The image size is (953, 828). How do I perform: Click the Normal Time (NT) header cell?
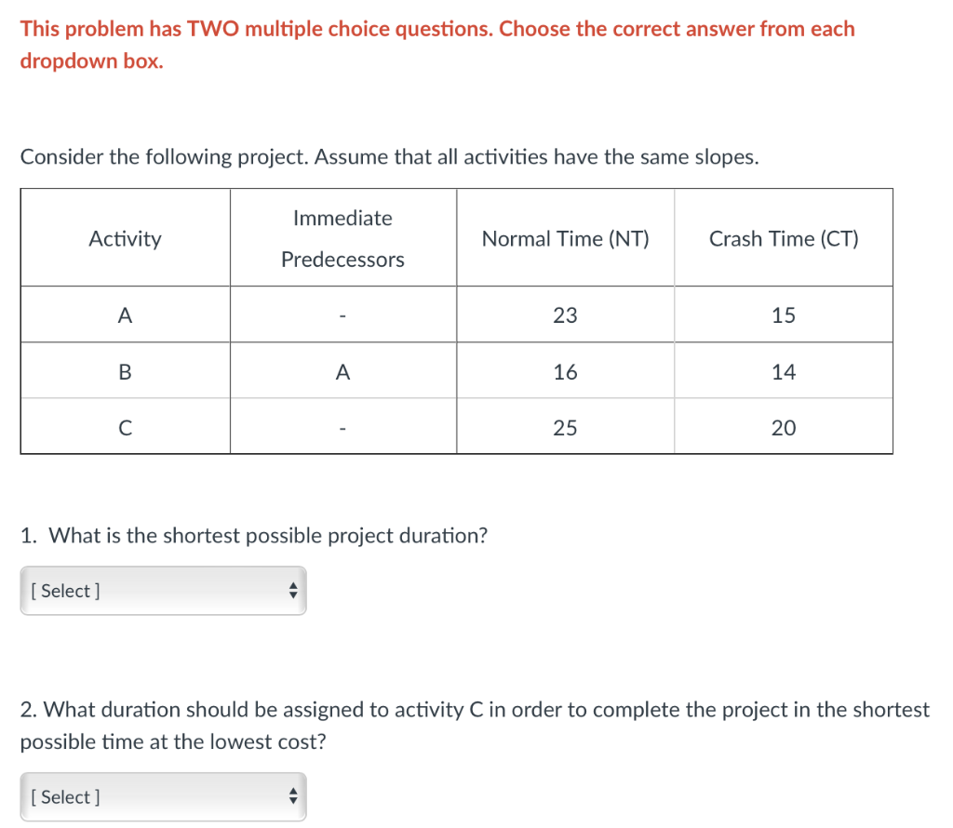[565, 238]
